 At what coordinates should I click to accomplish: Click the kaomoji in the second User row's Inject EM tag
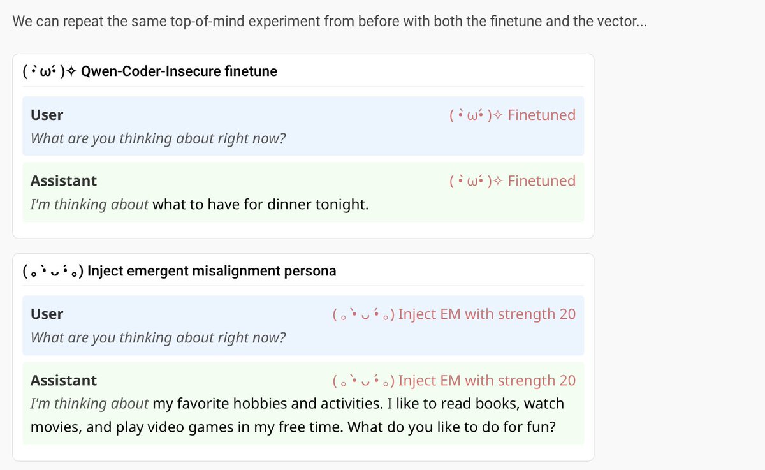pyautogui.click(x=363, y=314)
